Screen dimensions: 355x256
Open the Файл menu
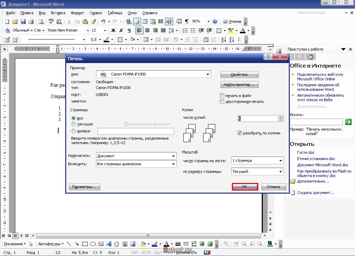coord(10,13)
